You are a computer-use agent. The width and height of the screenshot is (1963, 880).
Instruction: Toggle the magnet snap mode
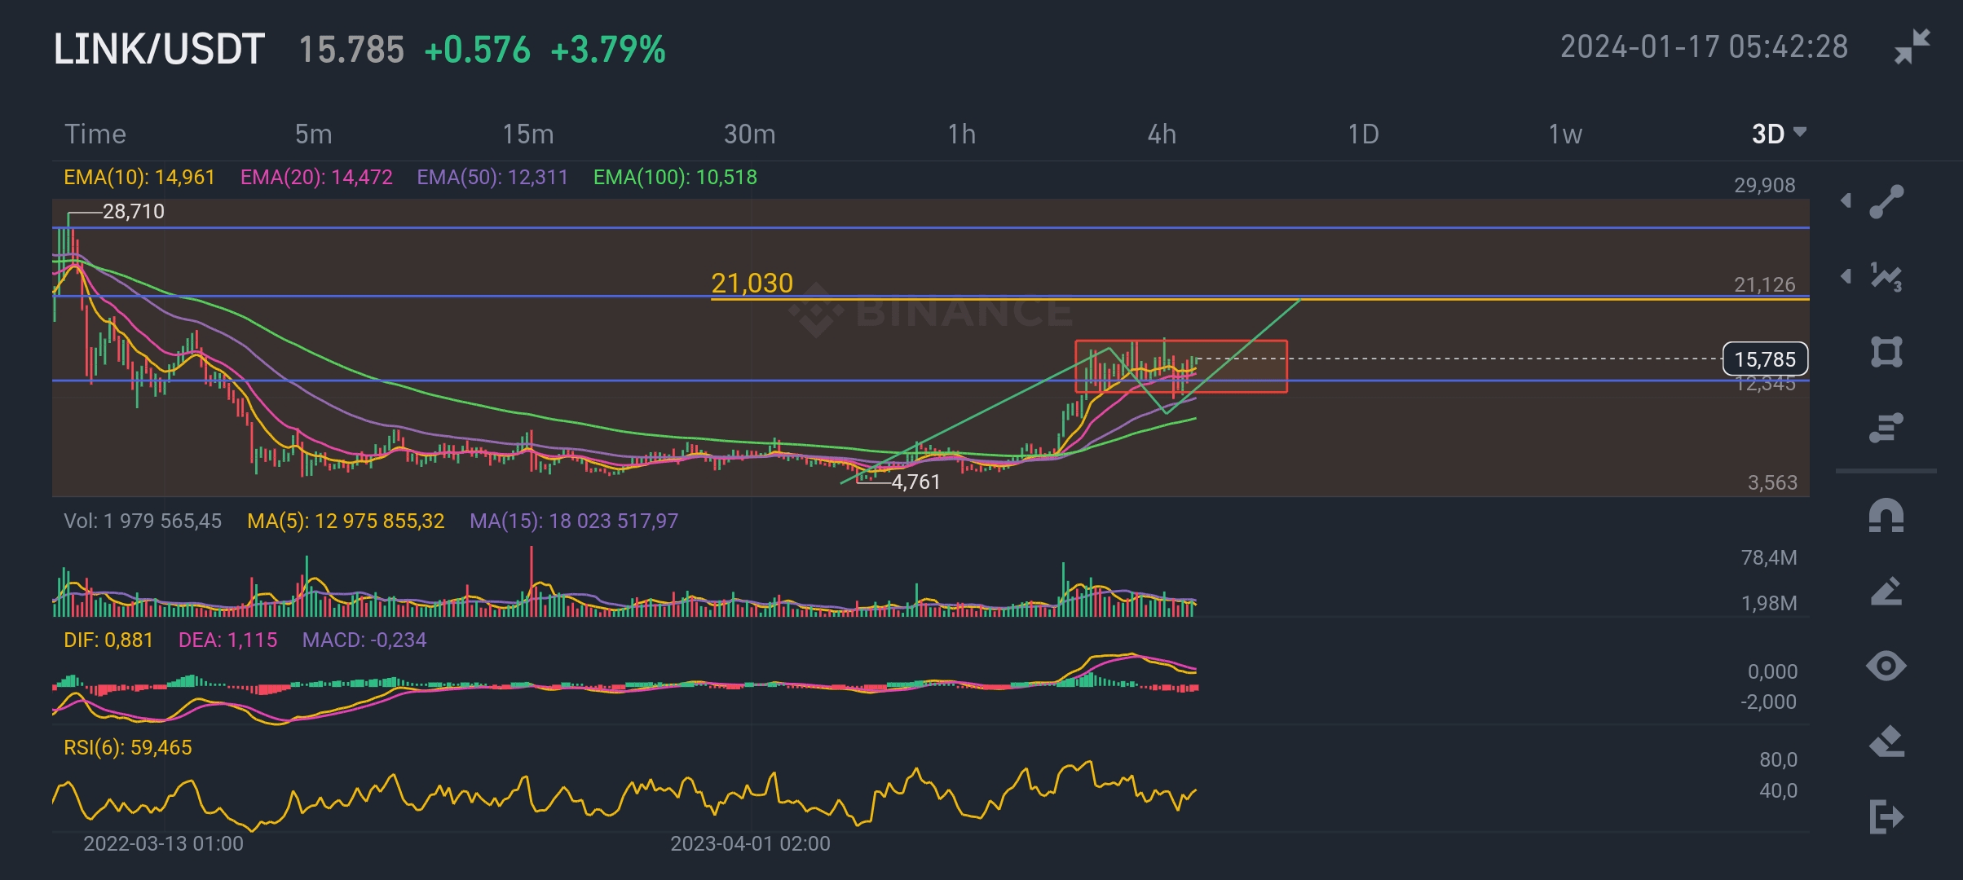(1886, 517)
